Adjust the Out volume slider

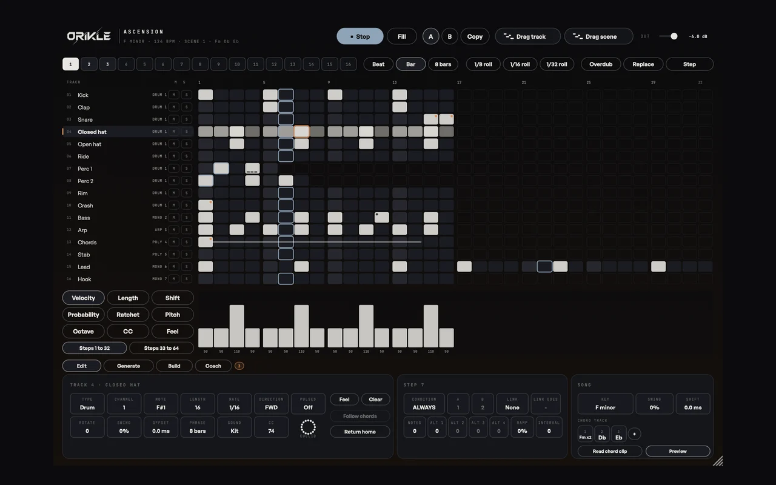point(669,36)
